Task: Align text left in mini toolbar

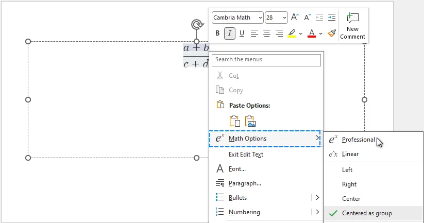Action: [x=254, y=33]
